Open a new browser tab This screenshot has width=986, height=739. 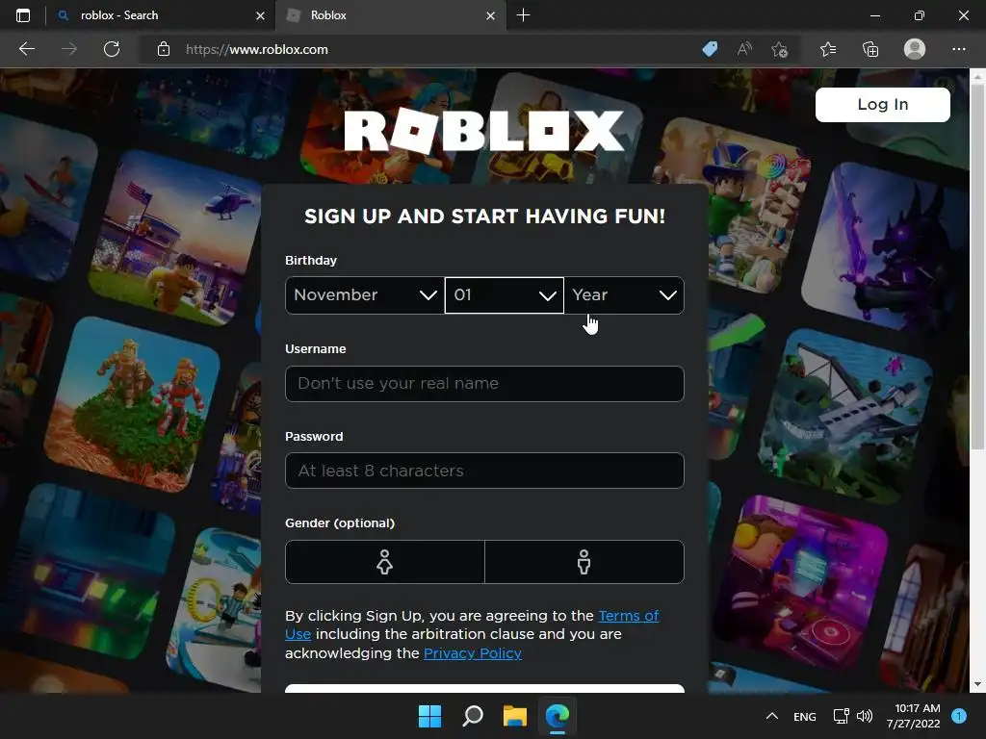[x=523, y=15]
